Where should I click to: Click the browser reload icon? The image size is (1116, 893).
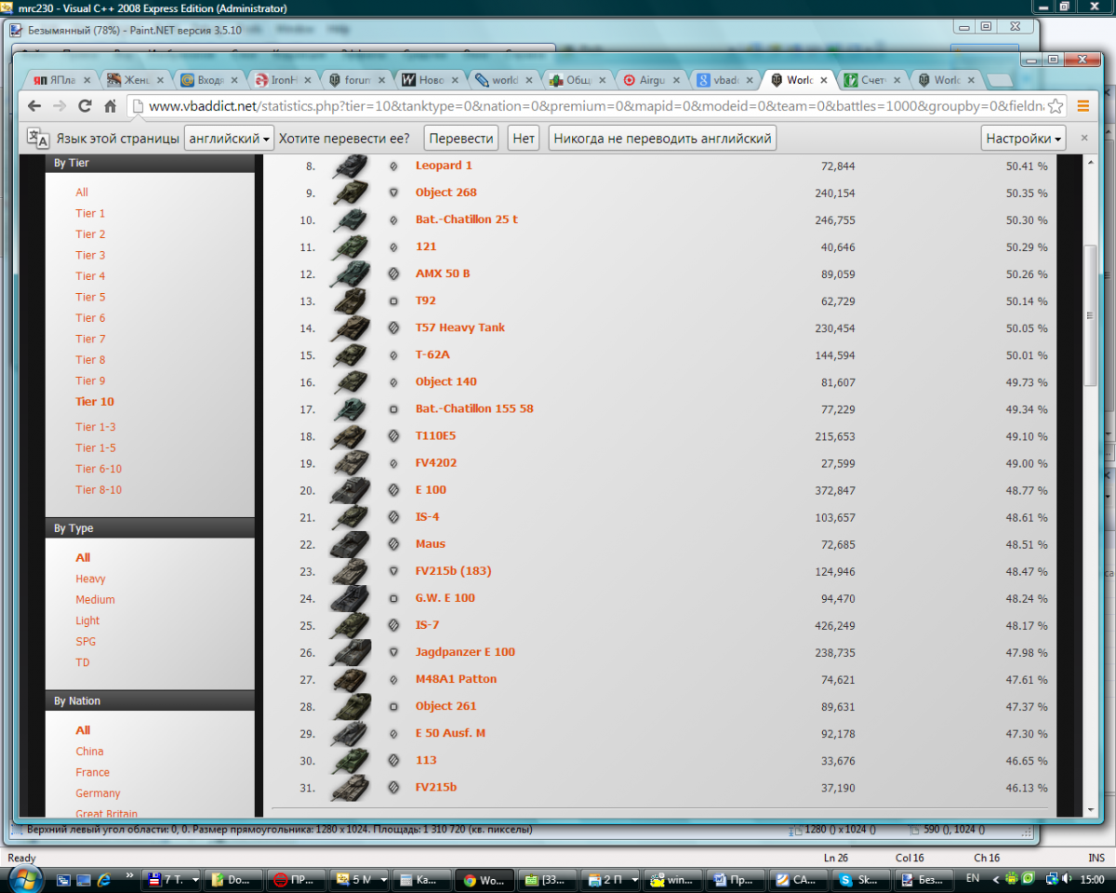click(x=85, y=106)
